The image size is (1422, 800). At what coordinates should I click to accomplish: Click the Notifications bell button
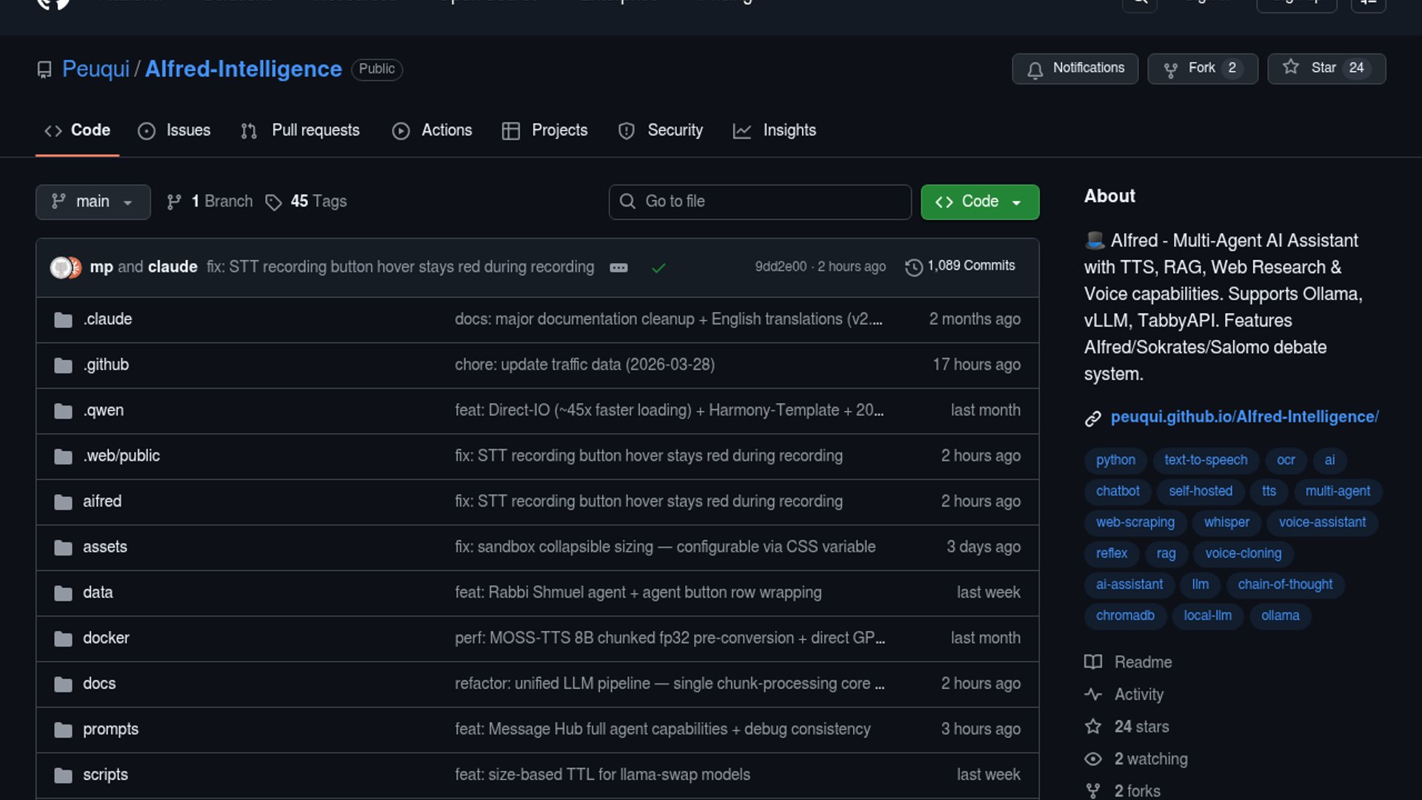[x=1075, y=68]
